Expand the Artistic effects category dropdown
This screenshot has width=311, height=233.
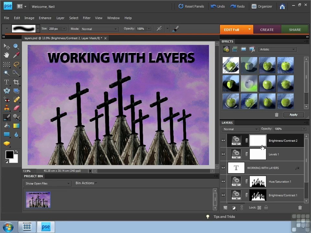click(277, 49)
